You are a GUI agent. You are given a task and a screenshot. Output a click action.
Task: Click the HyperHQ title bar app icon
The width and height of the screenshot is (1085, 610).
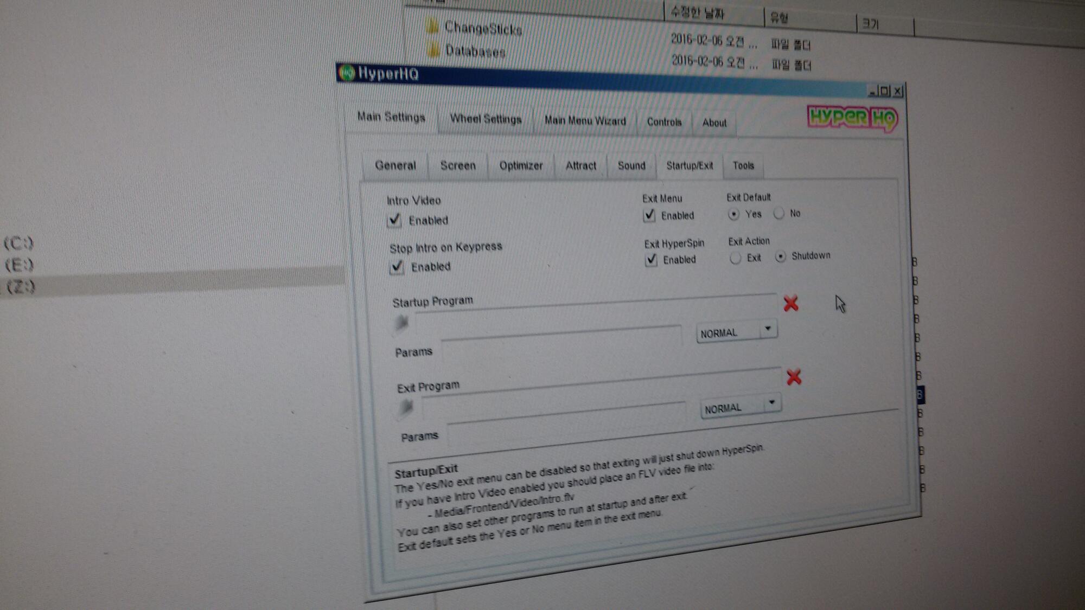[346, 72]
